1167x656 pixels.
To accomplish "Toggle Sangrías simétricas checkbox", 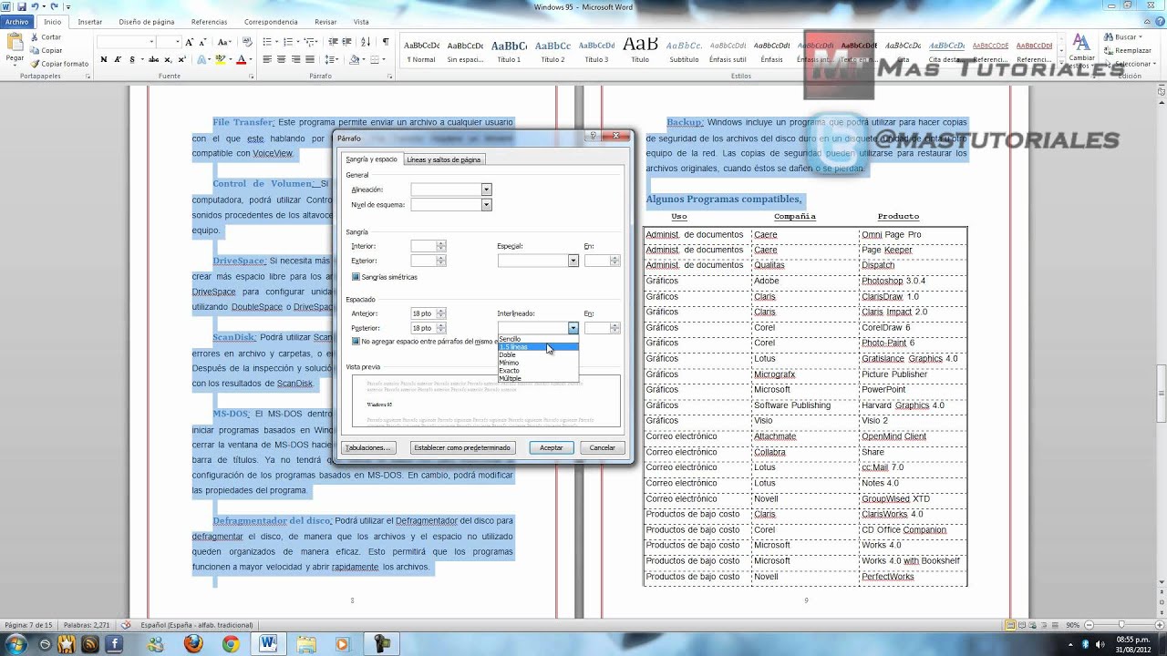I will click(x=356, y=277).
